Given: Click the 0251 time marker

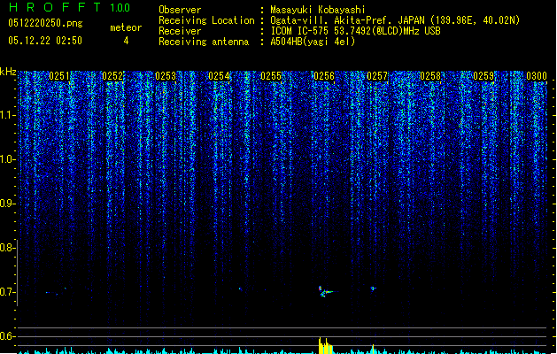Looking at the screenshot, I should pyautogui.click(x=59, y=76).
